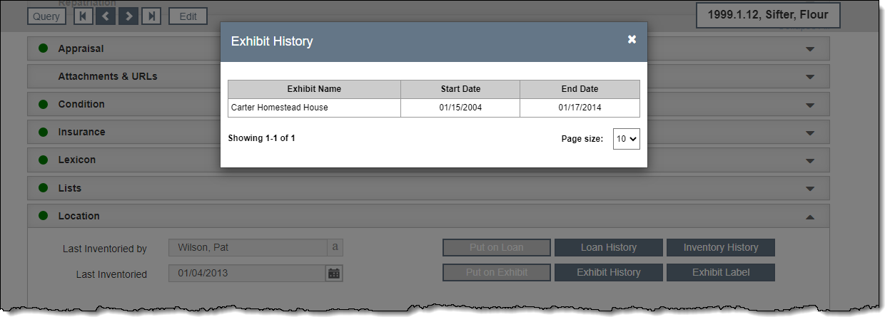Select the Carter Homestead House row

pos(314,108)
